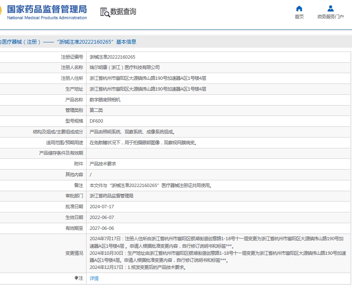This screenshot has height=288, width=352.
Task: Click the 生产地址 address value
Action: (x=148, y=89)
